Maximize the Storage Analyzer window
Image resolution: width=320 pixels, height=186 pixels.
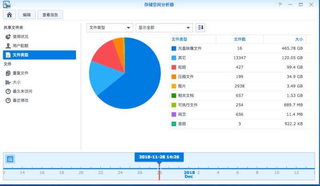click(x=301, y=4)
